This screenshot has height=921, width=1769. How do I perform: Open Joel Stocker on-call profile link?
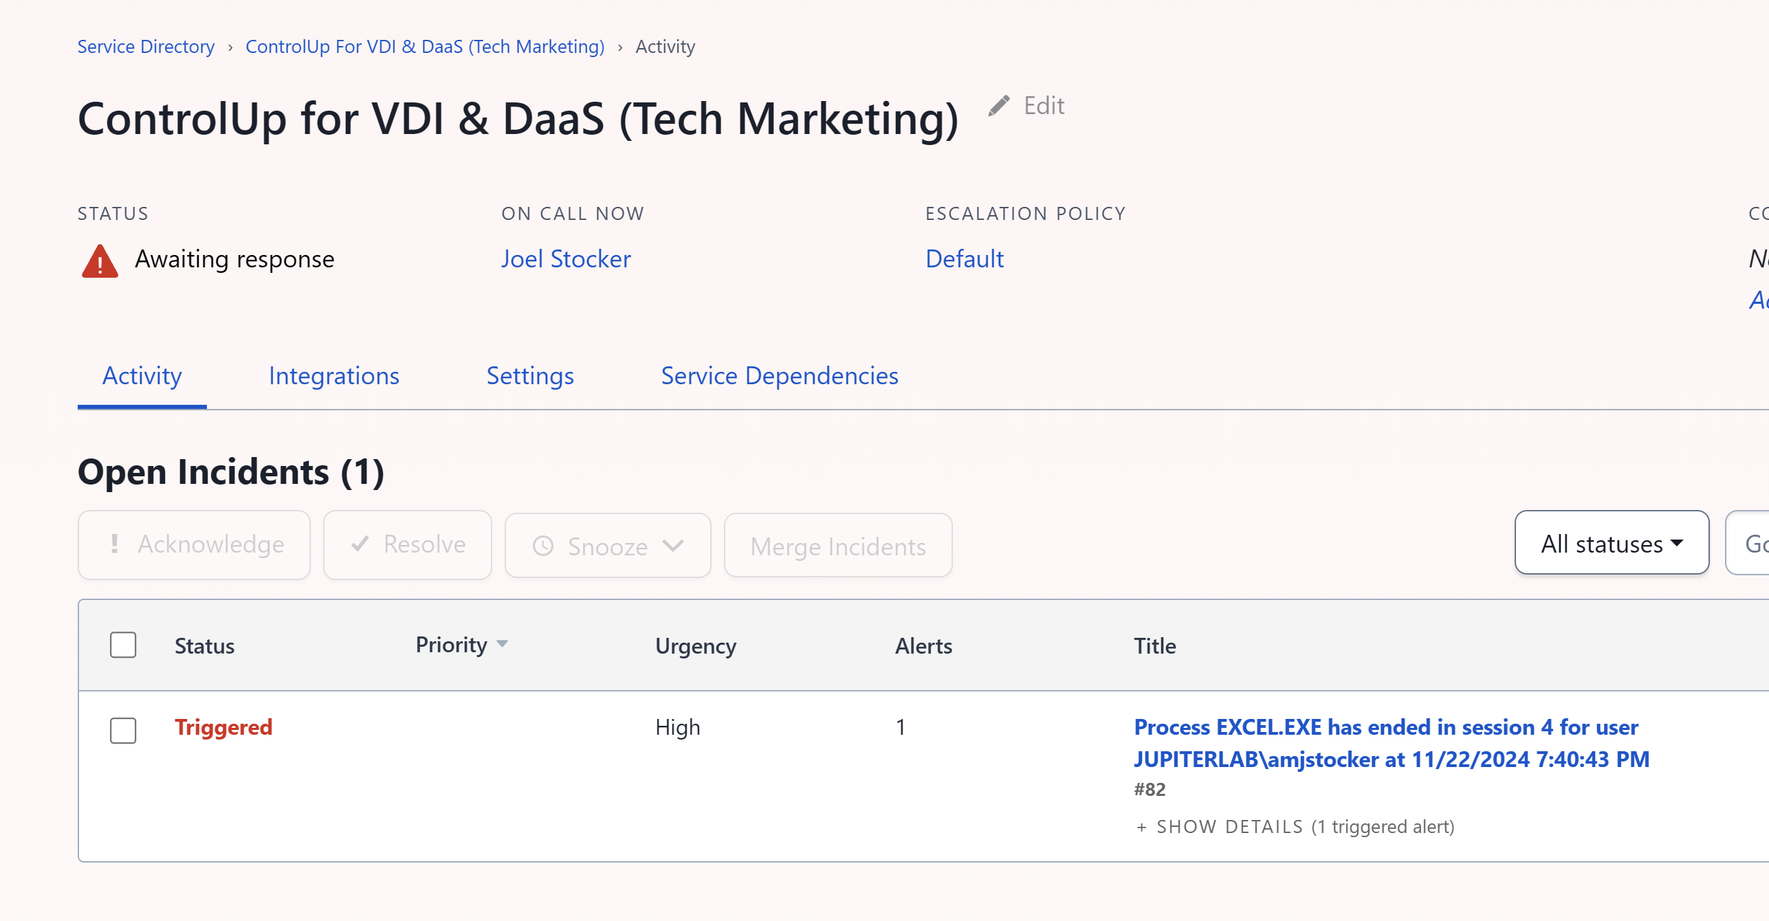tap(566, 259)
